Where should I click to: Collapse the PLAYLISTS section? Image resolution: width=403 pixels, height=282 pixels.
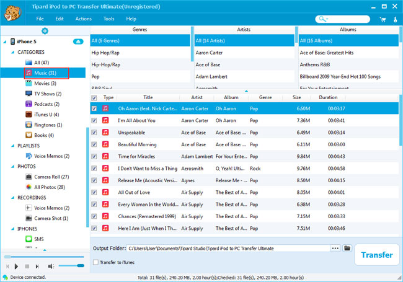tap(12, 146)
